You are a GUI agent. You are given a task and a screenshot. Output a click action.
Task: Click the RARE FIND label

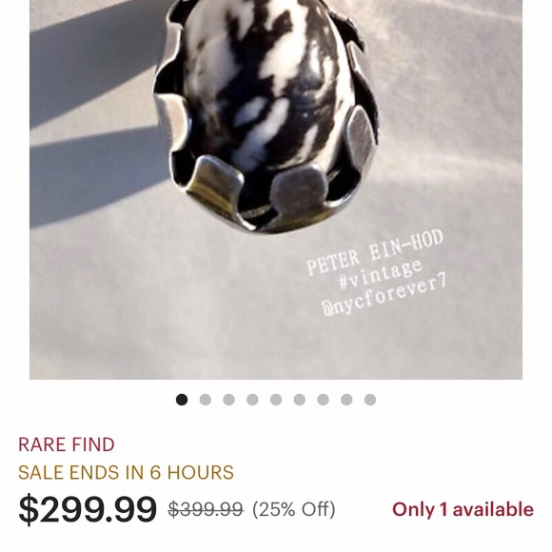pyautogui.click(x=67, y=444)
